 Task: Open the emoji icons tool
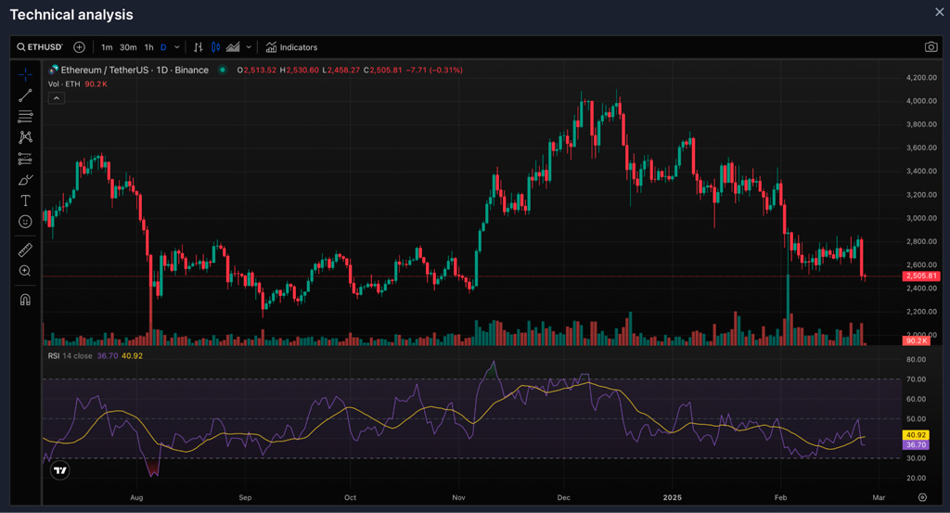25,222
